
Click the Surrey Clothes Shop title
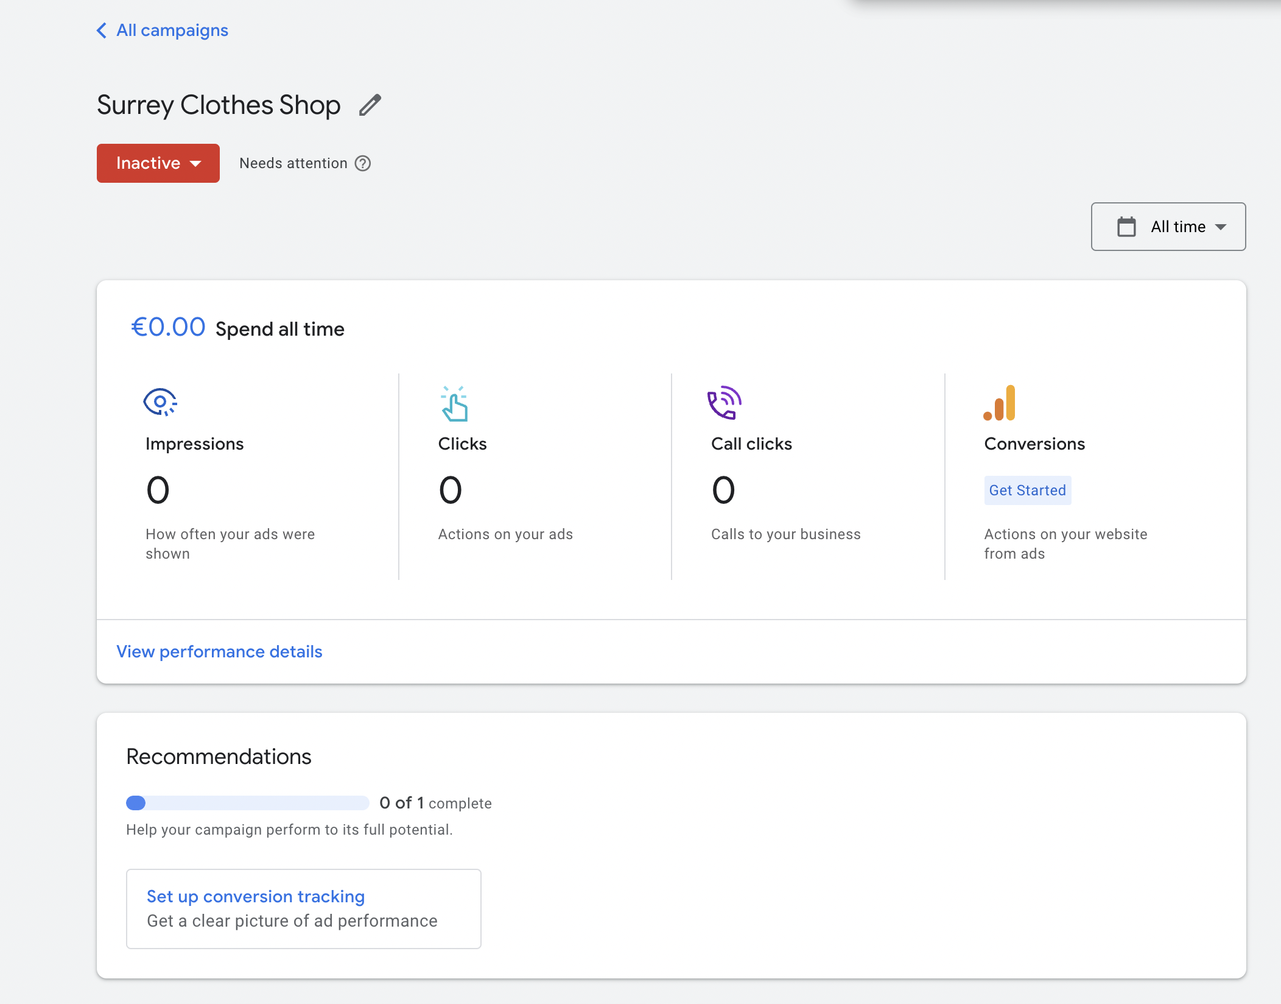coord(219,105)
